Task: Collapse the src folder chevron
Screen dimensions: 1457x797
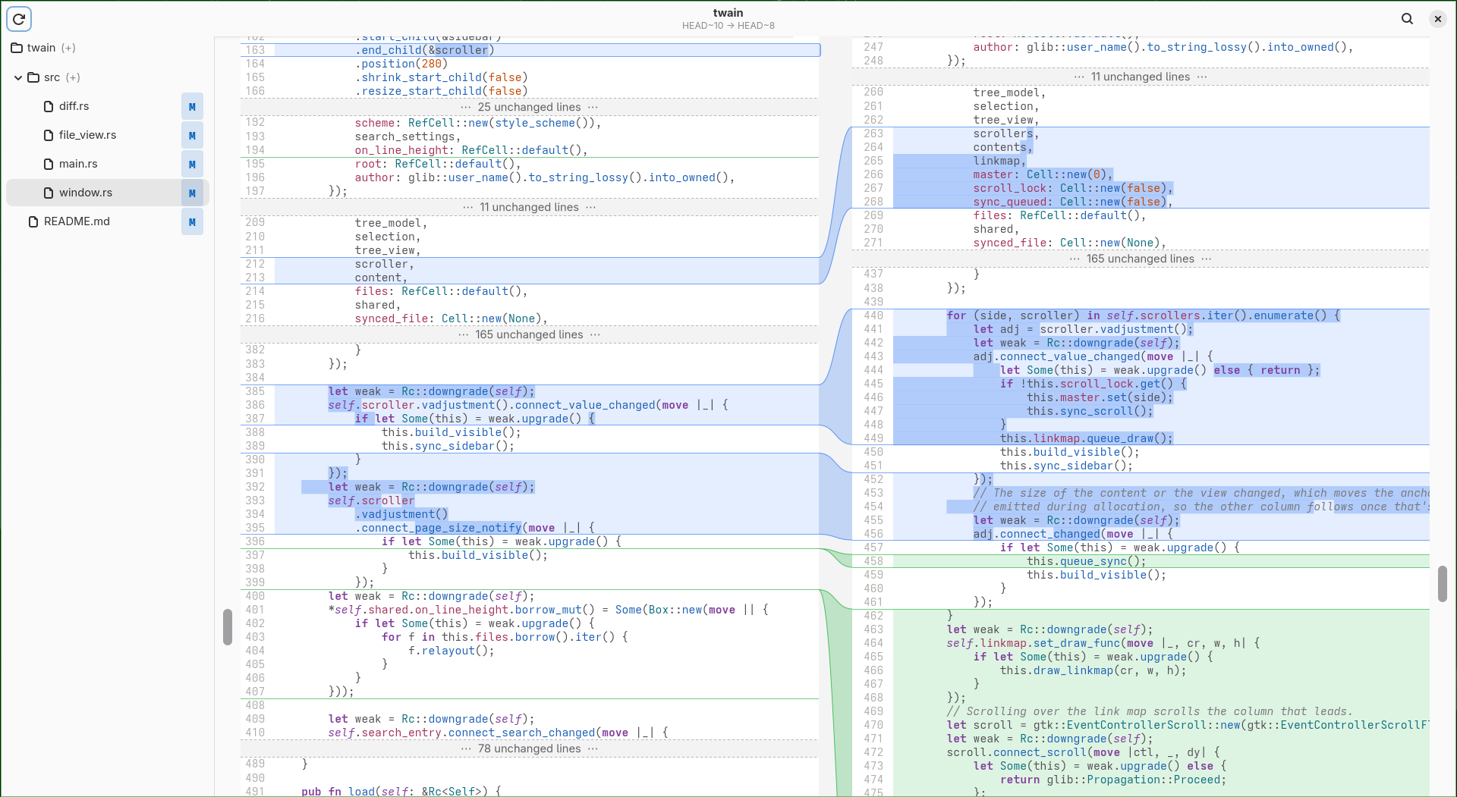Action: 18,77
